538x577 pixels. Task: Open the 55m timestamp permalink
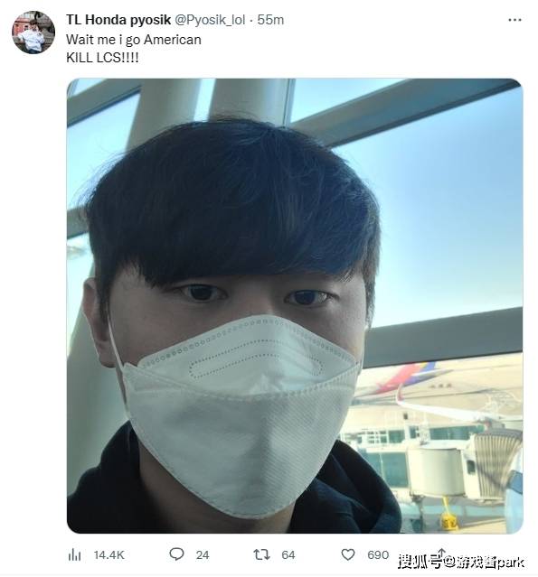(270, 20)
